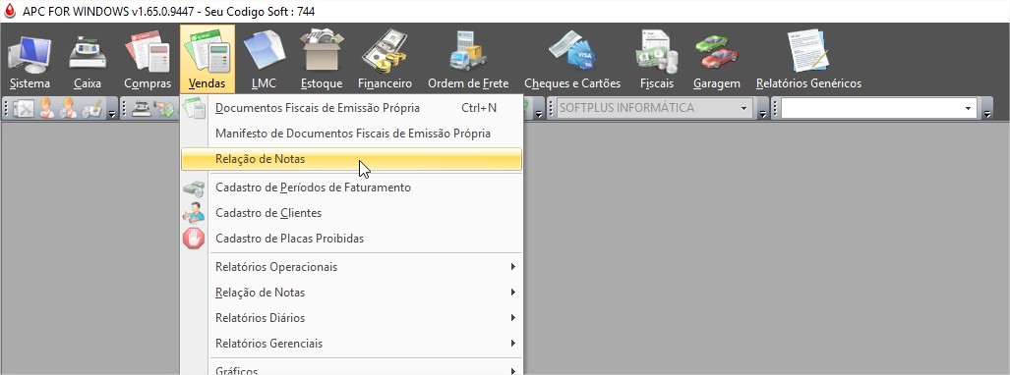Click the first worker quick toolbar icon
This screenshot has height=375, width=1010.
coord(47,108)
